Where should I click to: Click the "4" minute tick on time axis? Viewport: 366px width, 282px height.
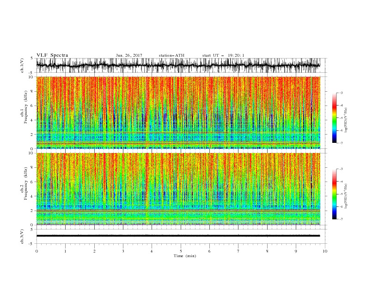click(152, 251)
